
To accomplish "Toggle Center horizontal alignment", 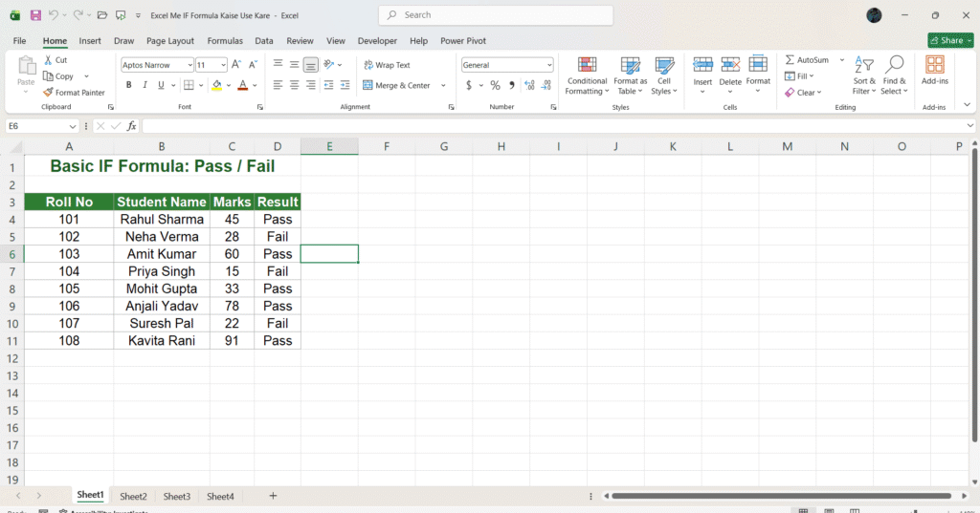I will (x=295, y=85).
